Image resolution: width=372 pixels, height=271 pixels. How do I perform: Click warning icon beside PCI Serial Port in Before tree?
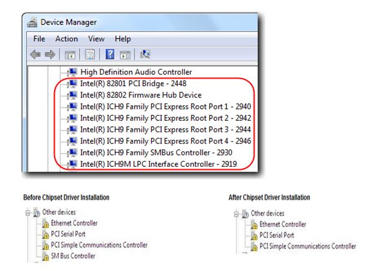[46, 235]
